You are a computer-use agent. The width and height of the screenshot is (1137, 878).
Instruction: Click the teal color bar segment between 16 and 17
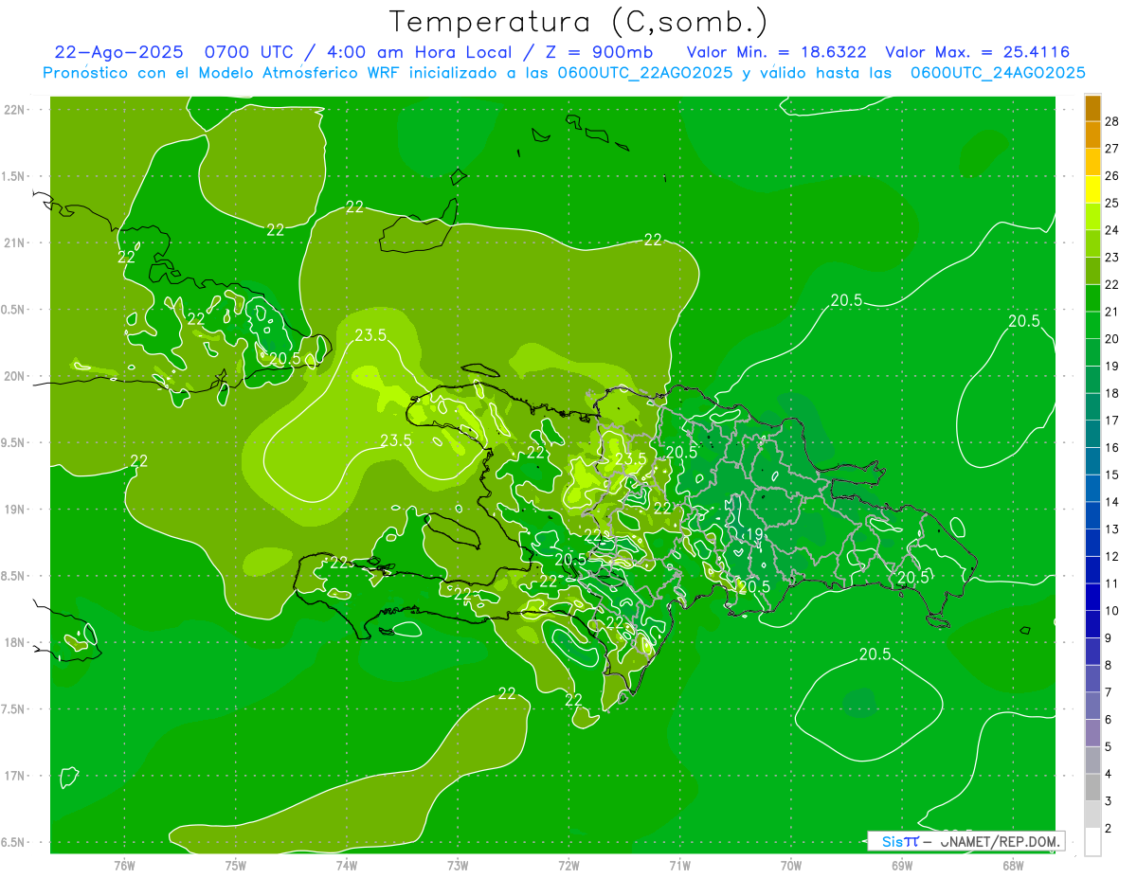(x=1092, y=434)
